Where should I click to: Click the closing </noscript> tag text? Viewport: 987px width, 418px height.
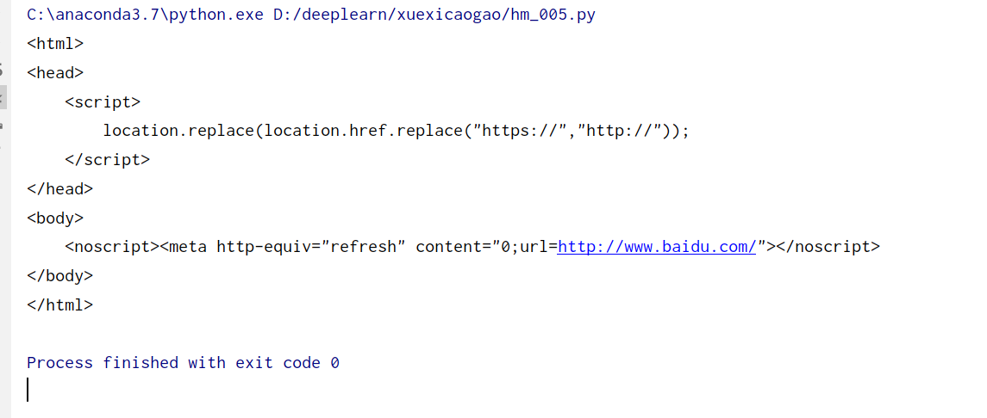coord(828,247)
